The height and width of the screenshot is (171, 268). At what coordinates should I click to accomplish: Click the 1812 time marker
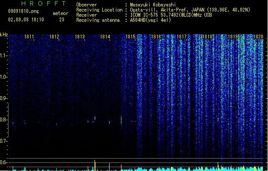pyautogui.click(x=54, y=37)
